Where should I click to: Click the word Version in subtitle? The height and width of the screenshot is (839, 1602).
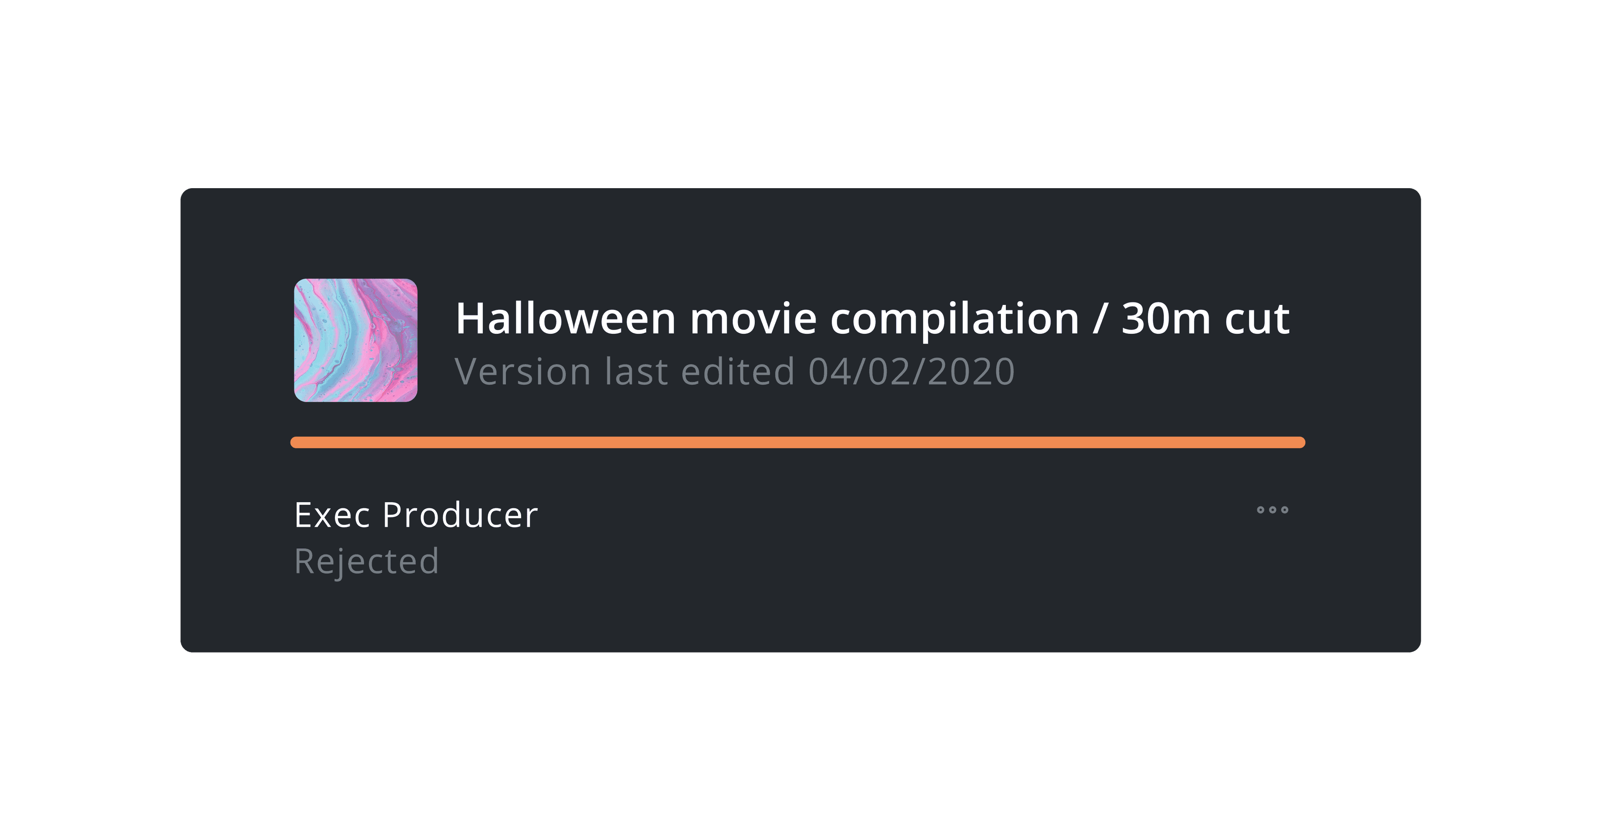coord(523,372)
